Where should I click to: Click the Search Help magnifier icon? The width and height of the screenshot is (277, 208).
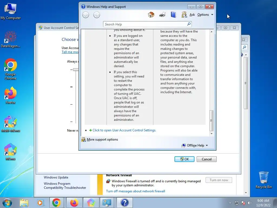(x=189, y=24)
